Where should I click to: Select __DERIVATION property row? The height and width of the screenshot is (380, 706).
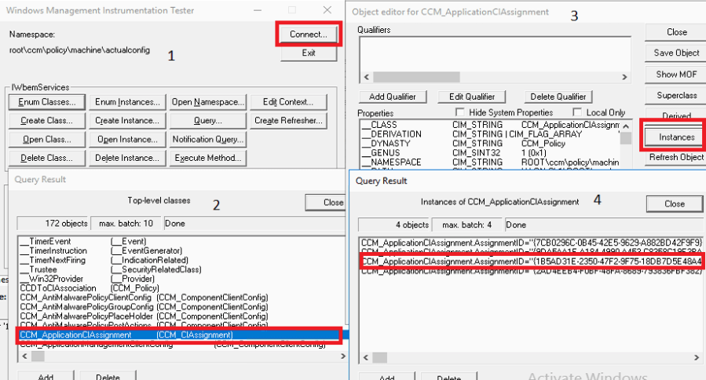[x=490, y=134]
